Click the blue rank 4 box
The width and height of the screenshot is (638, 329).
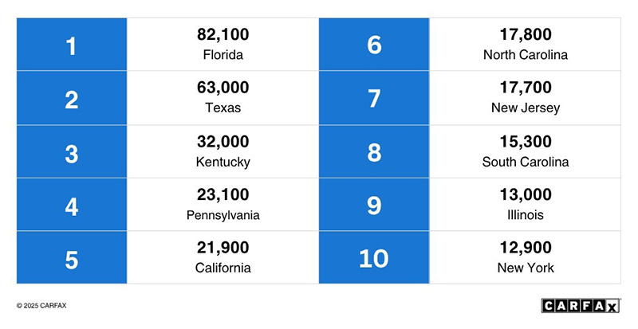pyautogui.click(x=72, y=205)
